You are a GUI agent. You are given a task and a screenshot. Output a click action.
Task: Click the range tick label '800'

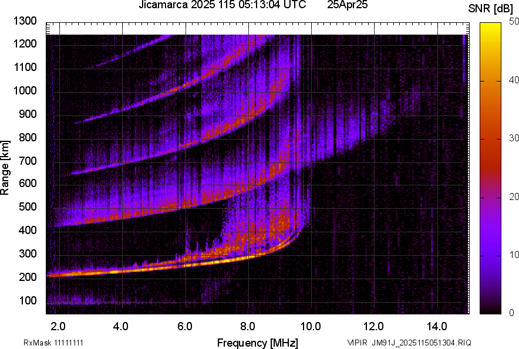coord(28,137)
